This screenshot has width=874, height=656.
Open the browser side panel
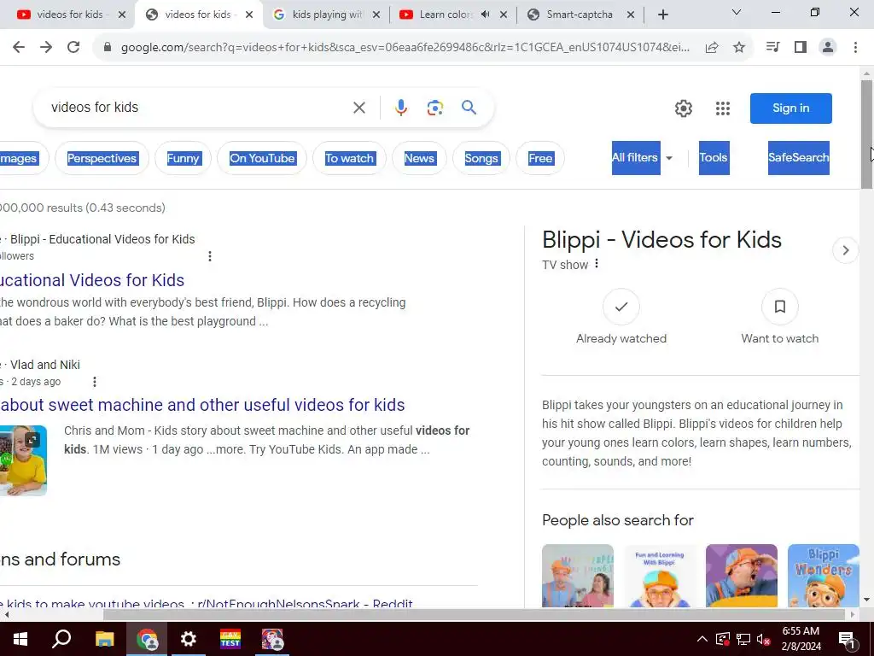pyautogui.click(x=801, y=48)
